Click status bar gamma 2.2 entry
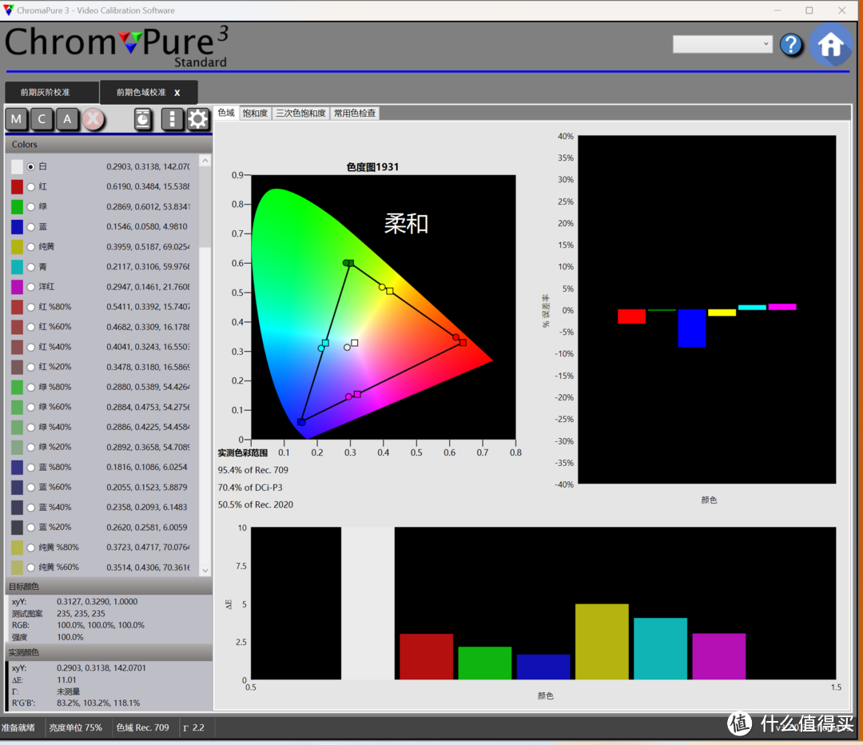 click(x=193, y=727)
